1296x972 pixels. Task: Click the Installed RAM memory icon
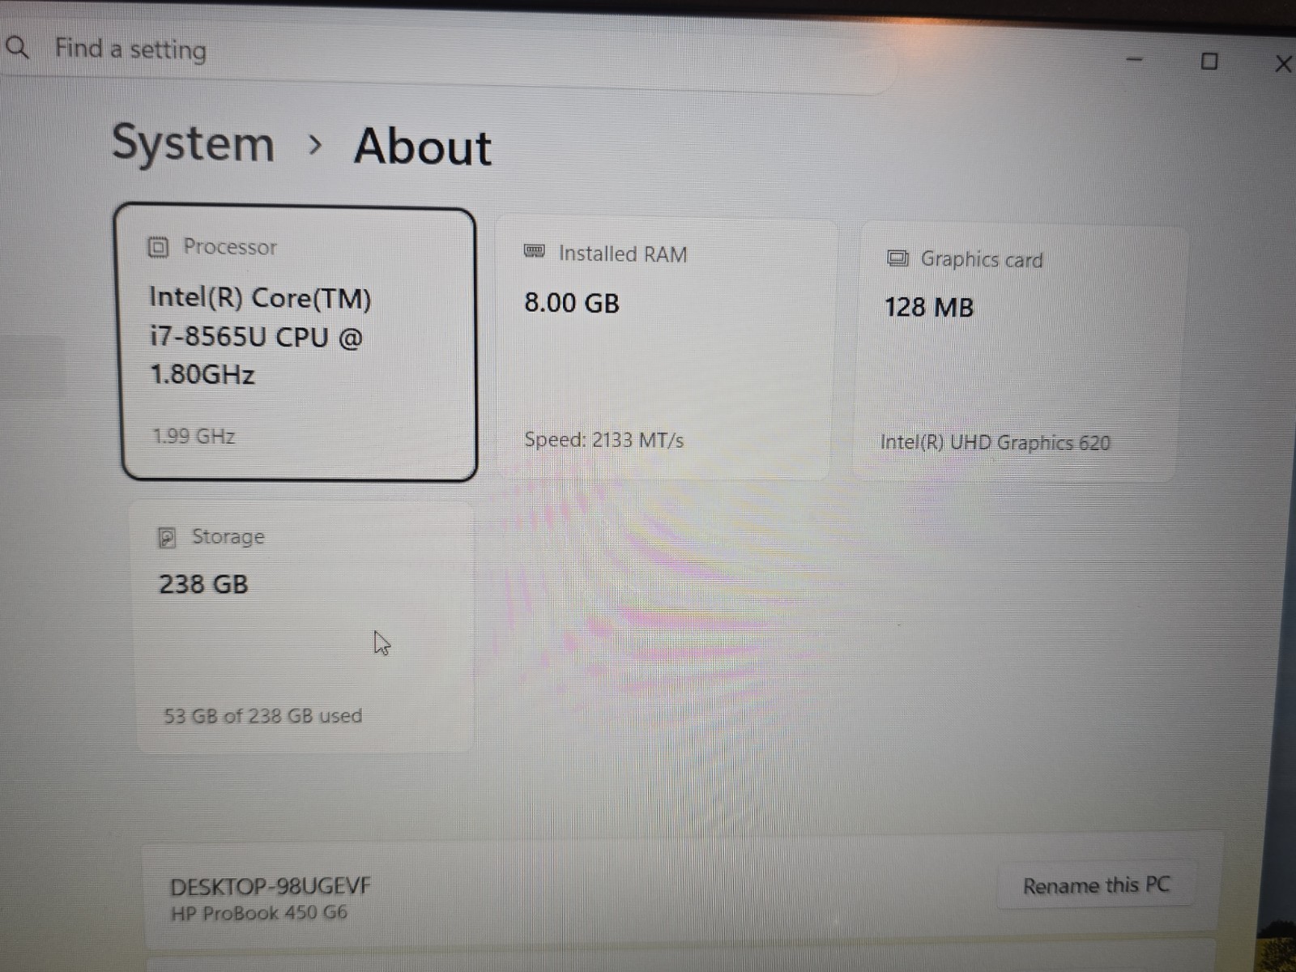[x=534, y=251]
